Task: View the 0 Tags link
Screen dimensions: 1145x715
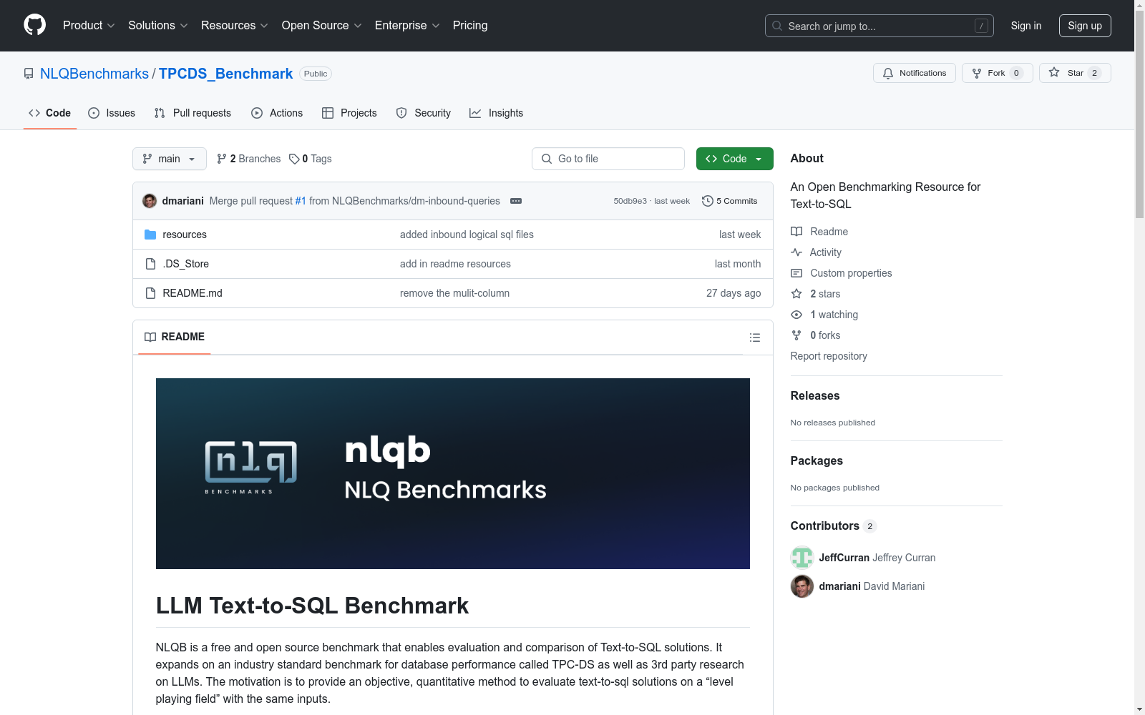Action: (x=311, y=159)
